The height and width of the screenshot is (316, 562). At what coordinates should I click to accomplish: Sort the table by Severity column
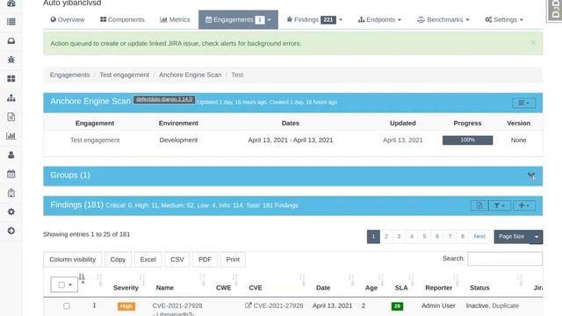[126, 288]
